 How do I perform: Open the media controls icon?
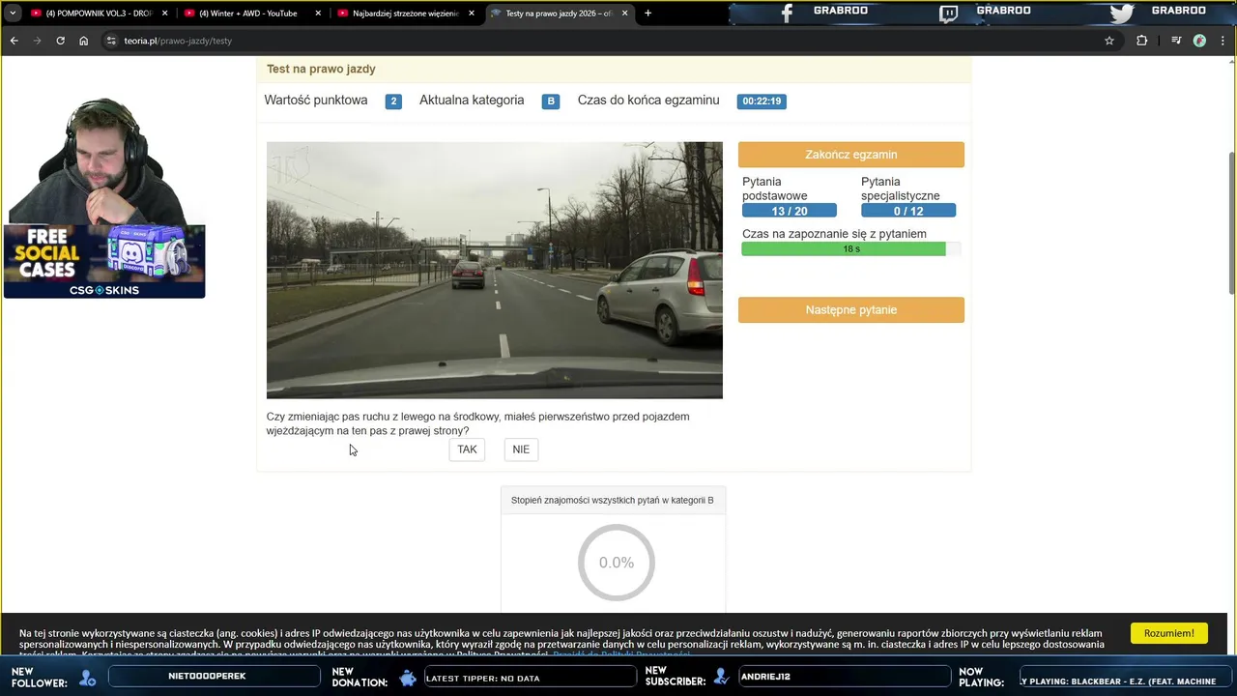[x=1176, y=41]
